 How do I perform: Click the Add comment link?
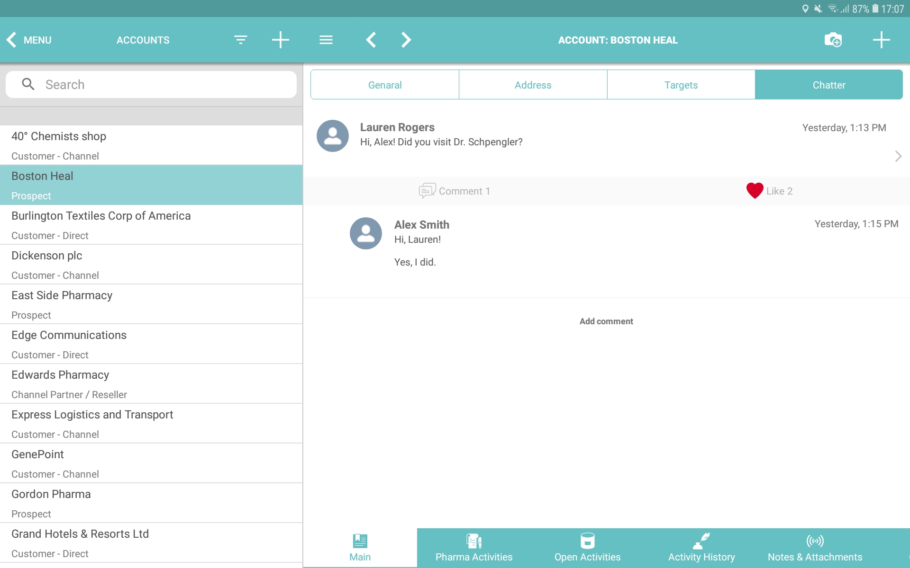click(606, 321)
